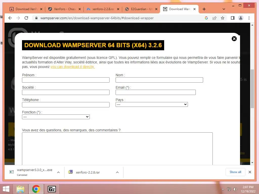Bookmark this page with the star

tap(223, 18)
